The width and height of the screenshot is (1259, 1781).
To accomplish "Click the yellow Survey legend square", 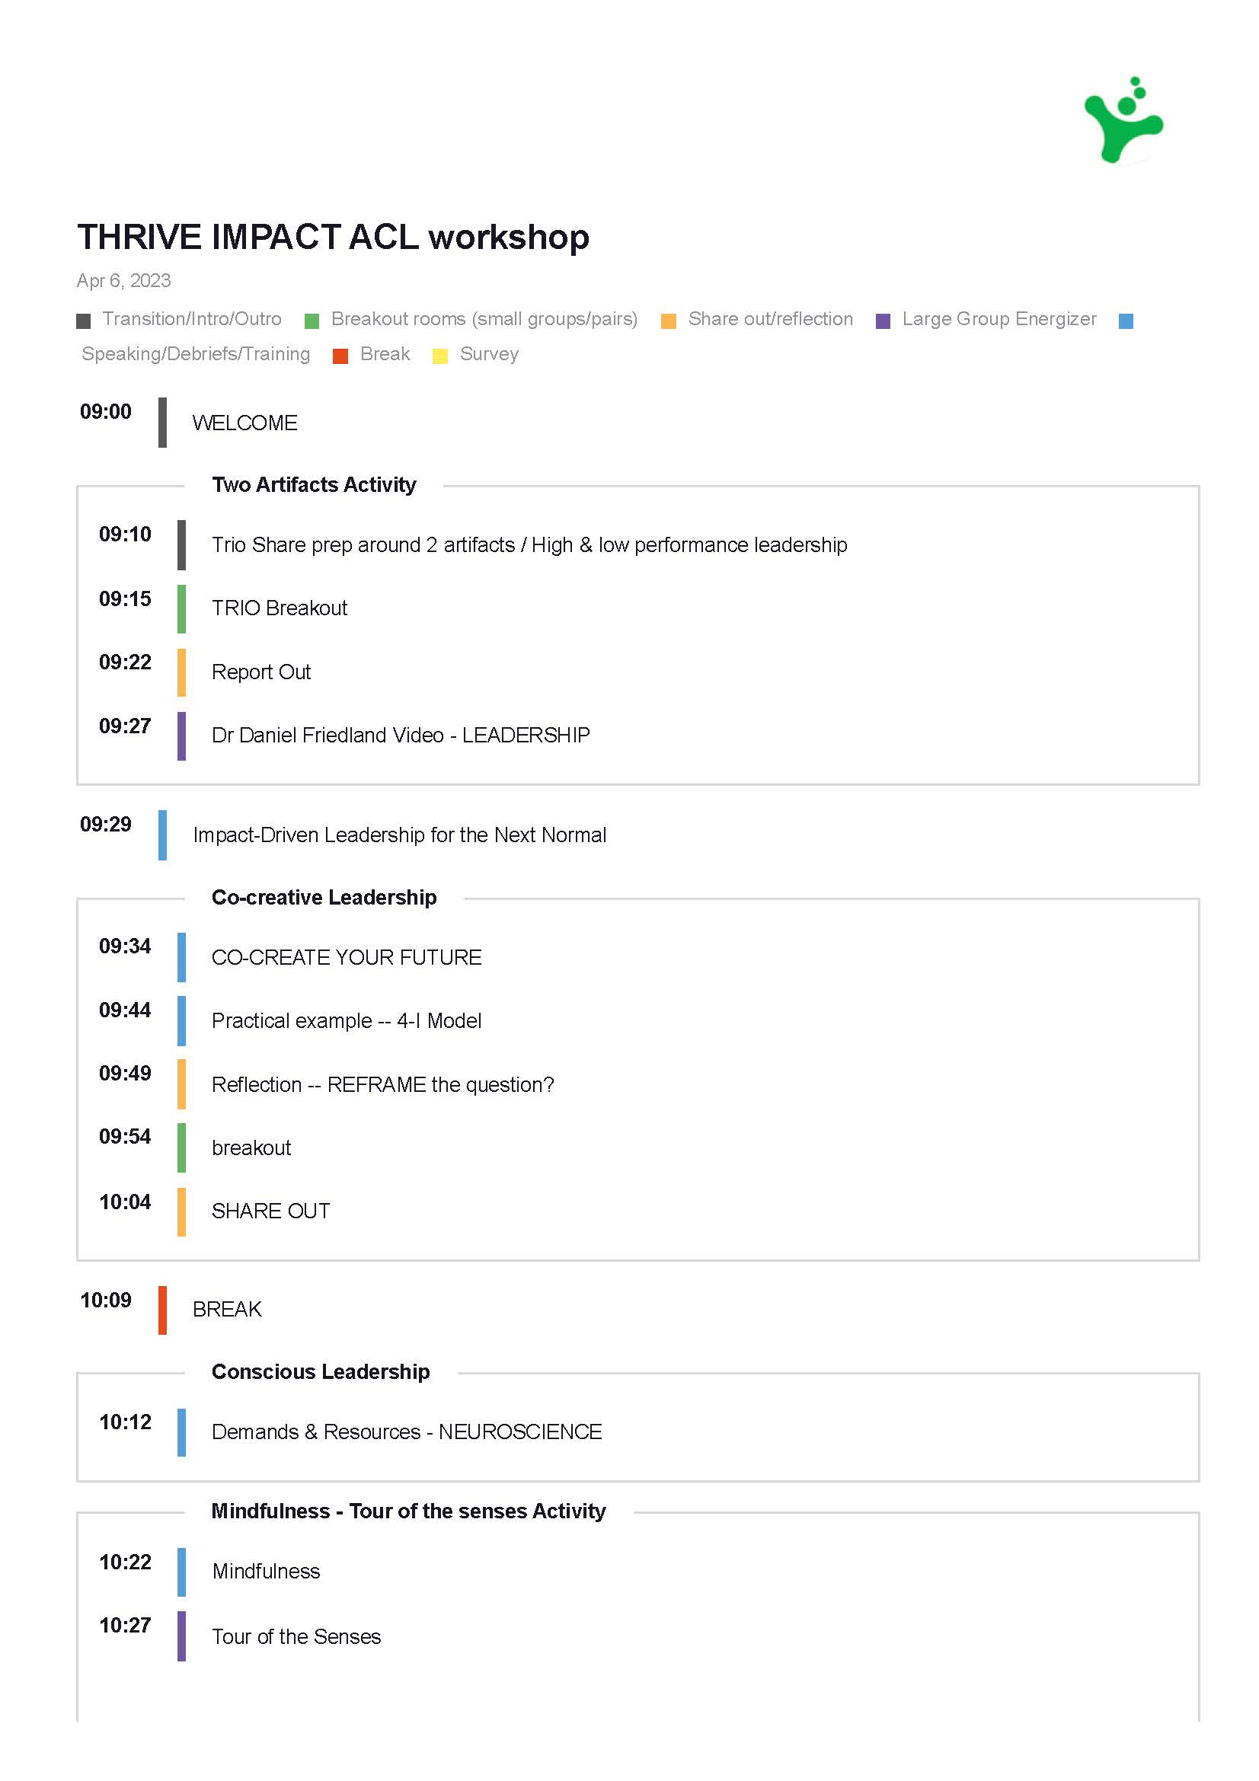I will (439, 356).
